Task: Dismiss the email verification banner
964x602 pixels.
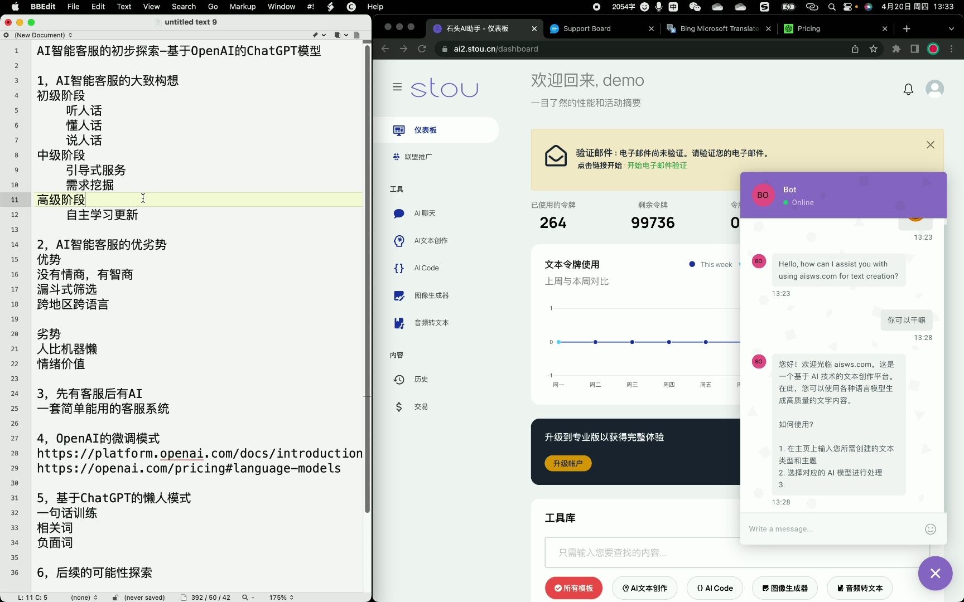Action: (x=931, y=145)
